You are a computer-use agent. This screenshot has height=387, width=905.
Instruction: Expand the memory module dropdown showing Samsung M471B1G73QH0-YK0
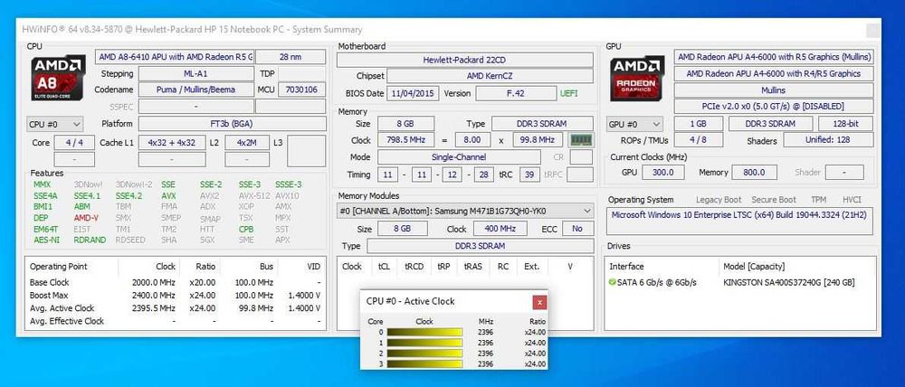(x=465, y=211)
